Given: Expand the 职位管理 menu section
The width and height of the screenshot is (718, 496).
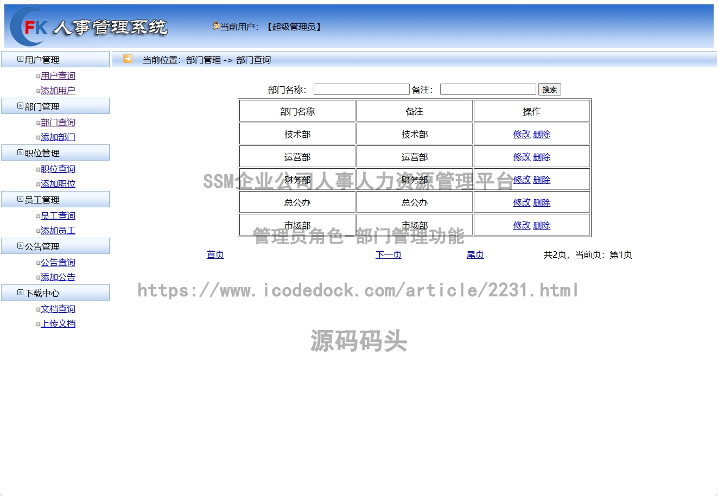Looking at the screenshot, I should [x=55, y=153].
